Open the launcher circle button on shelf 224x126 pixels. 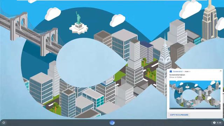[4, 122]
